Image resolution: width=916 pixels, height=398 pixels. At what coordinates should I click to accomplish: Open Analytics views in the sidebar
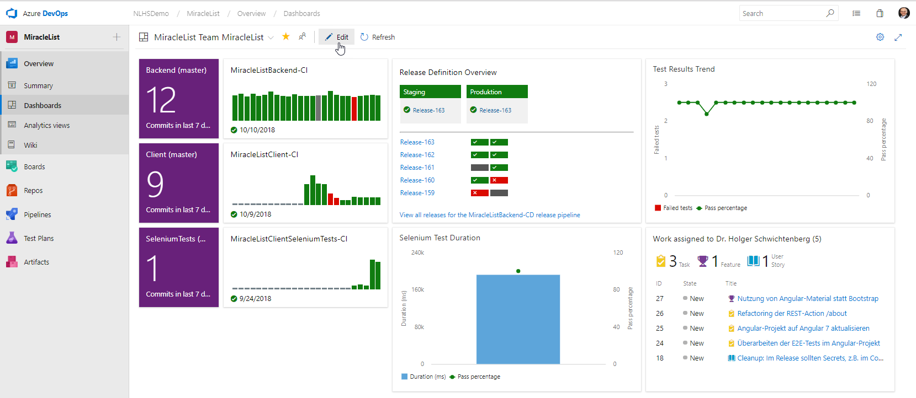(46, 125)
